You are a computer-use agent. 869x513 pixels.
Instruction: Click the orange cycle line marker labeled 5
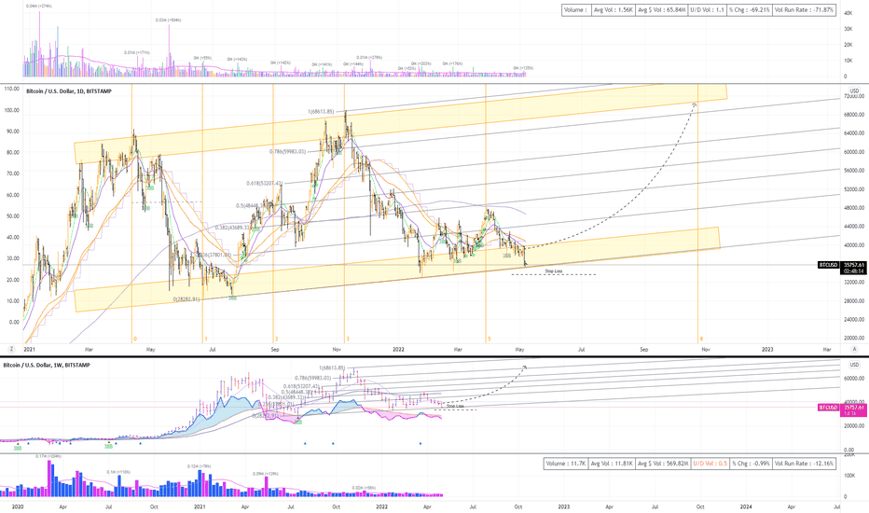point(489,339)
